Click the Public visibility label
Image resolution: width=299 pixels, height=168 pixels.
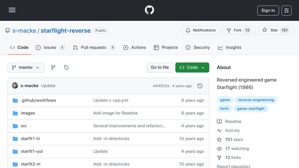pyautogui.click(x=101, y=30)
